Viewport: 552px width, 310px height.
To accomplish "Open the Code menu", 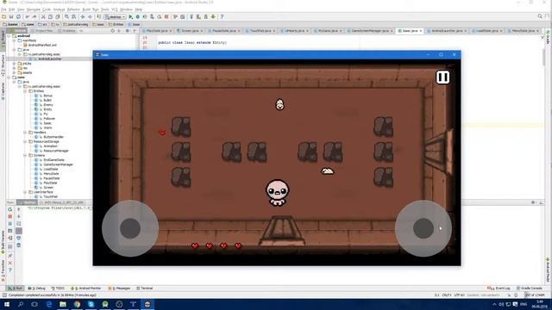I will pyautogui.click(x=47, y=9).
